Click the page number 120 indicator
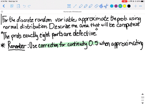 [x=143, y=97]
